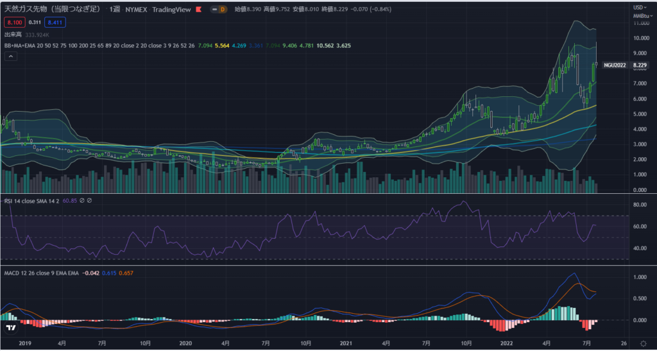Image resolution: width=657 pixels, height=351 pixels.
Task: Click the NGU2022 symbol label on price axis
Action: coord(615,65)
